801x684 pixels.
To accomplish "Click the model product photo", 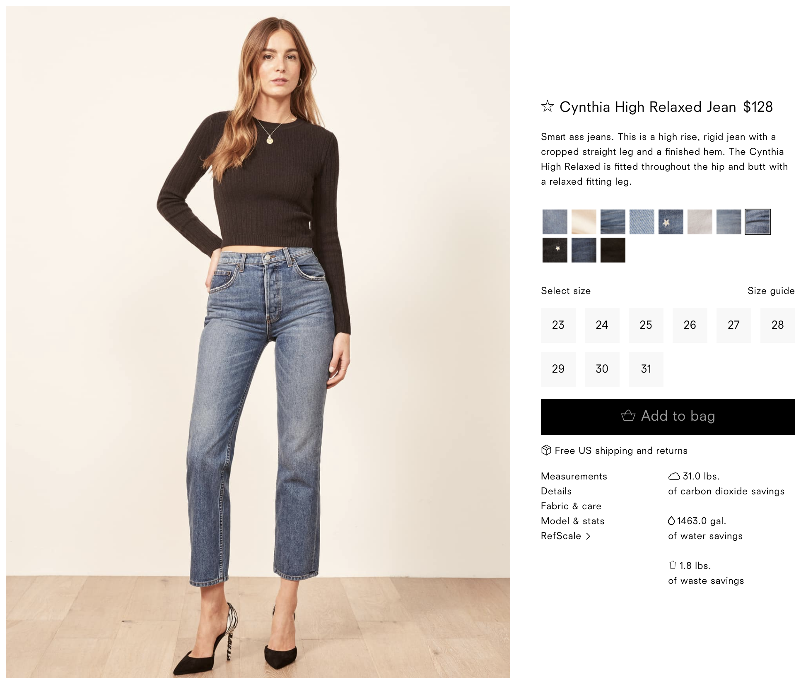I will 258,342.
